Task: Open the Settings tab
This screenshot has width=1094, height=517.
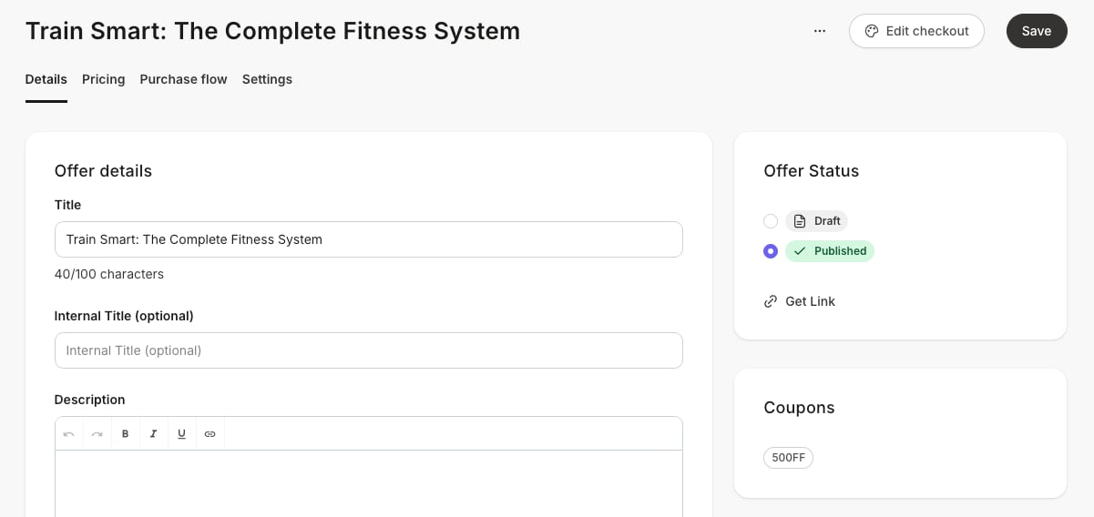Action: (x=267, y=79)
